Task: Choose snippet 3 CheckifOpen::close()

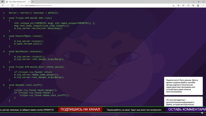Action: click(x=26, y=36)
